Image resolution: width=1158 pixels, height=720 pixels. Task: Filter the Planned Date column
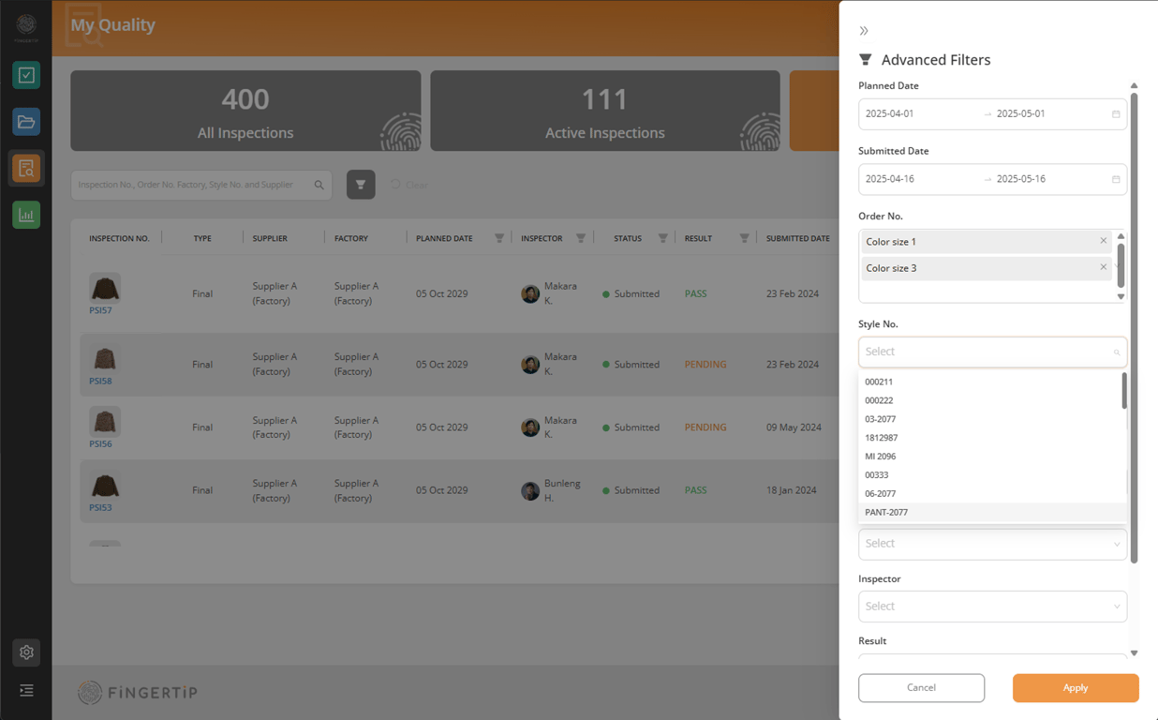tap(499, 238)
